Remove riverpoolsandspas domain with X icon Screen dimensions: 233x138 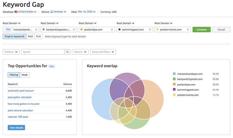click(36, 29)
